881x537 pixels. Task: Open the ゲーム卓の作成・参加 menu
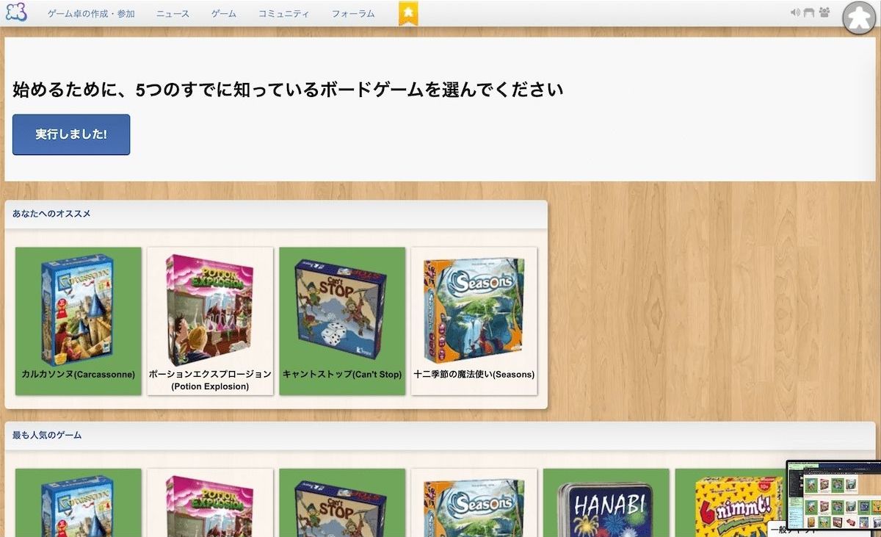[x=91, y=13]
